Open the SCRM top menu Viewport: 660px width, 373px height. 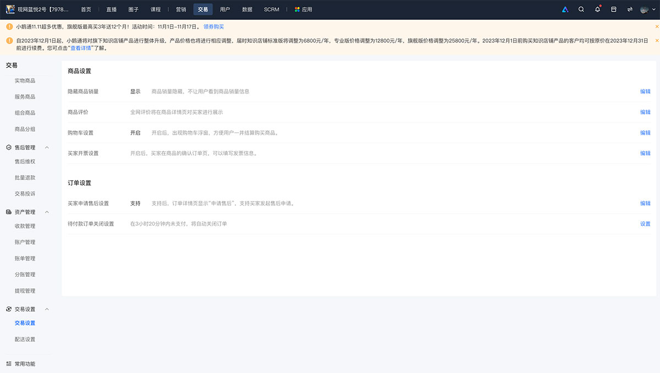click(x=271, y=9)
